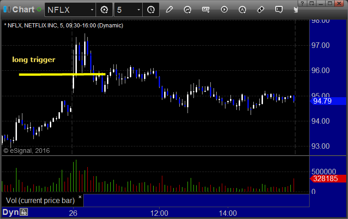Viewport: 348px width, 219px height.
Task: Open the GET tools menu
Action: (206, 10)
